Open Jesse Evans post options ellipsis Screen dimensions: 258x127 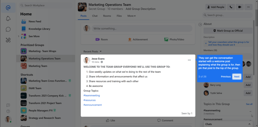189,60
